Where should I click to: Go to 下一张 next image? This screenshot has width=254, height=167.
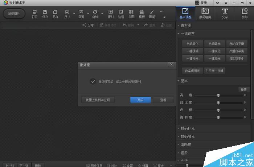tap(24, 165)
